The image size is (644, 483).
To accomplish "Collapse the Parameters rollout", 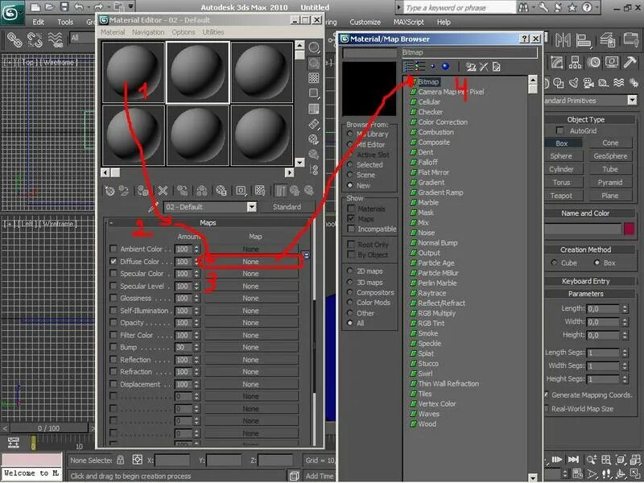I will tap(586, 294).
